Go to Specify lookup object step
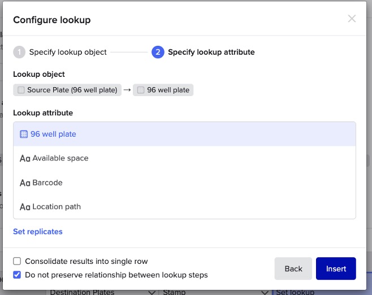The image size is (372, 295). point(68,52)
